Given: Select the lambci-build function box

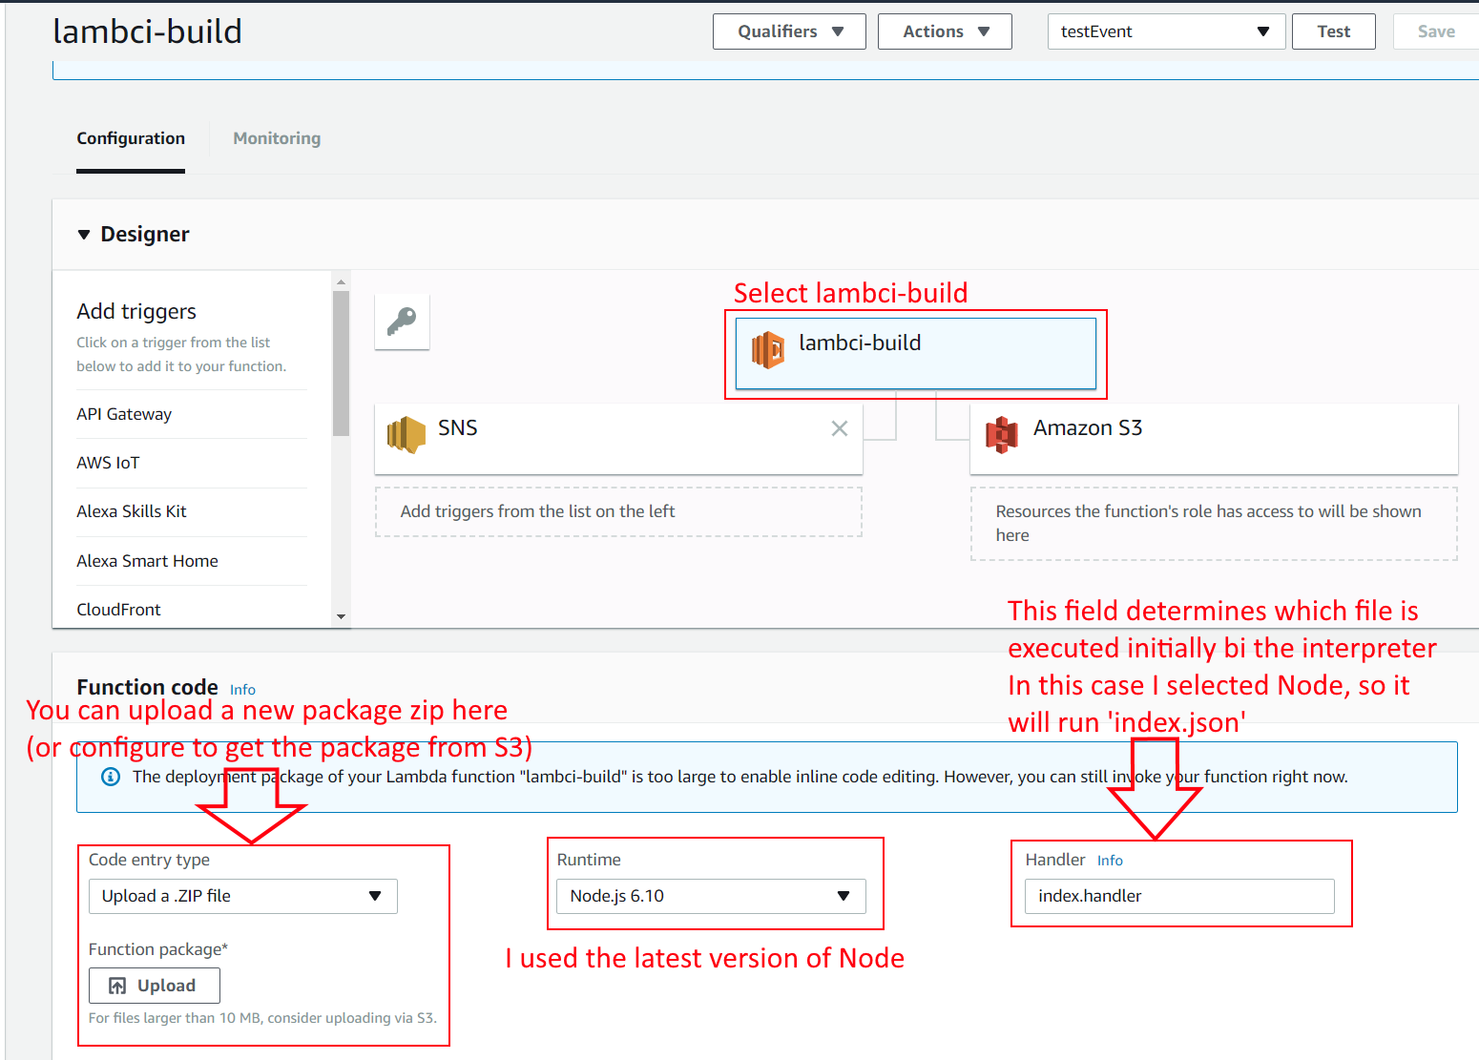Looking at the screenshot, I should coord(916,353).
